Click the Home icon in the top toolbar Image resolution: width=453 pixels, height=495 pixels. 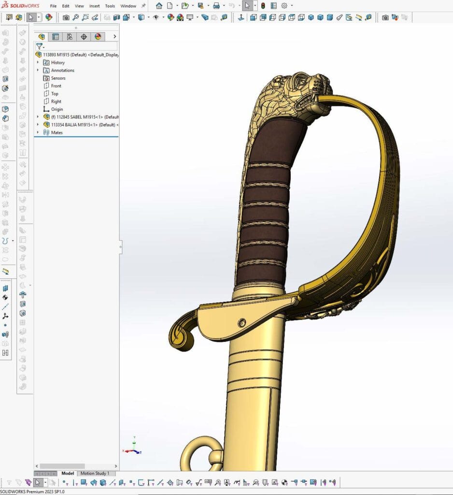159,6
